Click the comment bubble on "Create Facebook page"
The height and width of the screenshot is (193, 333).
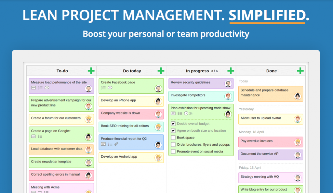(110, 88)
